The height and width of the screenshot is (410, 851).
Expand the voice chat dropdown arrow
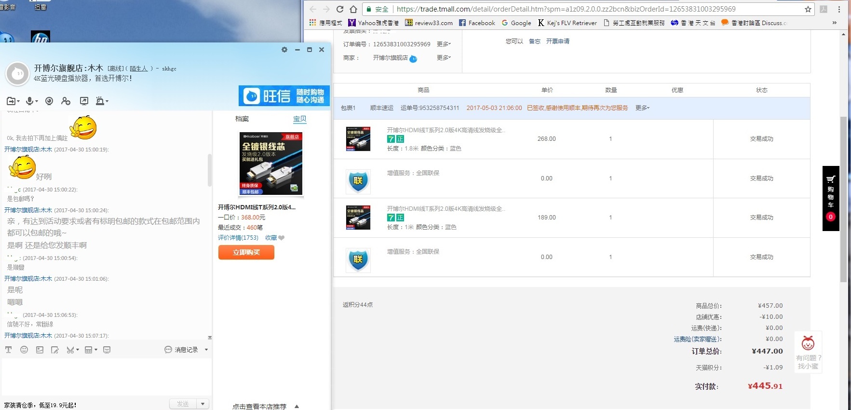(36, 101)
